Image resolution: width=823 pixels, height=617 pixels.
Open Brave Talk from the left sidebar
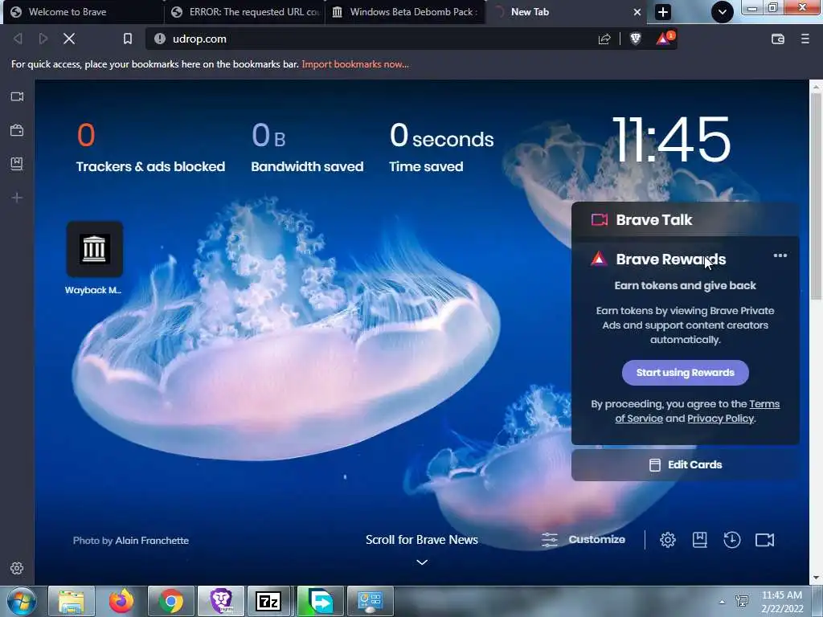pos(17,96)
